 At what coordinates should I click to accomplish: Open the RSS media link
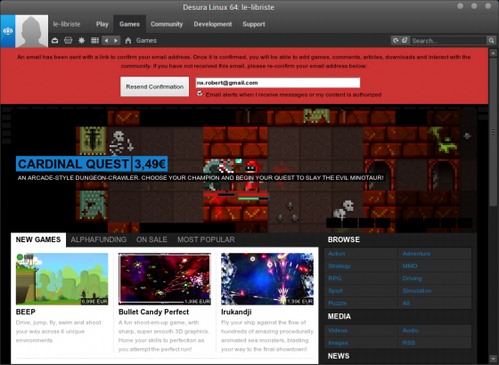409,343
